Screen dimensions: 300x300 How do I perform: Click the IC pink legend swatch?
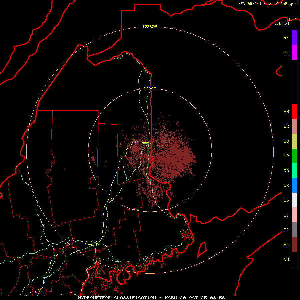pyautogui.click(x=294, y=215)
